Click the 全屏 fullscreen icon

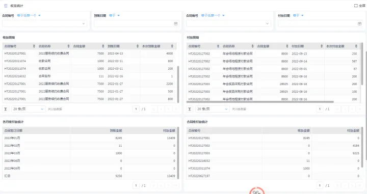click(356, 6)
